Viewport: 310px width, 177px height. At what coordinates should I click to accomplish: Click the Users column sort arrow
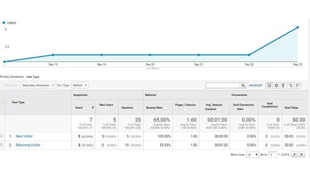(x=93, y=107)
